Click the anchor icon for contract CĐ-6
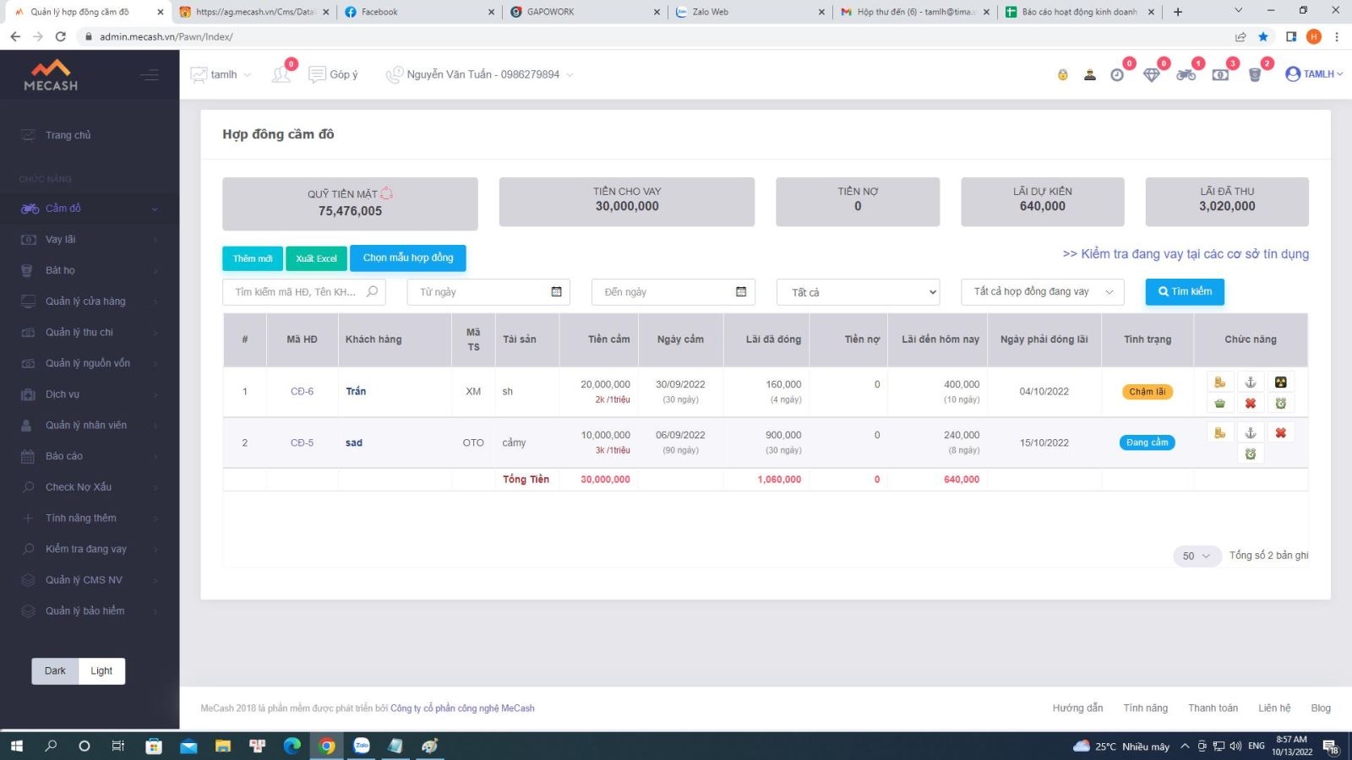This screenshot has height=760, width=1352. pyautogui.click(x=1250, y=383)
